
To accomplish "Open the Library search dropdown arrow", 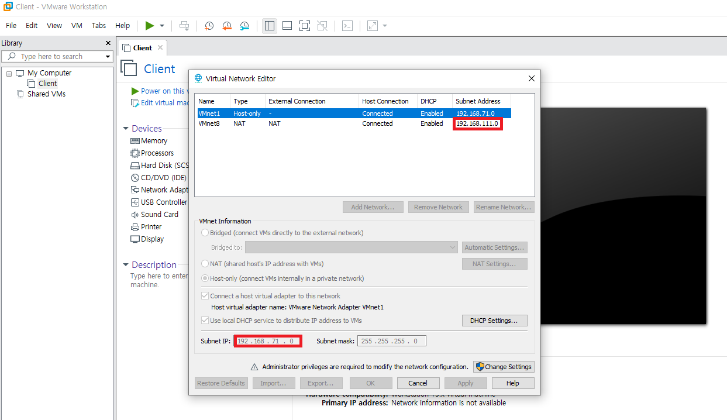I will (108, 57).
